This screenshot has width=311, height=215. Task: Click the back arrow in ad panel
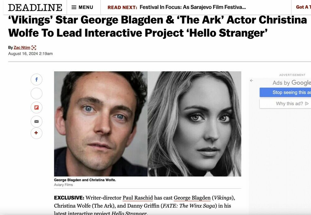(252, 80)
